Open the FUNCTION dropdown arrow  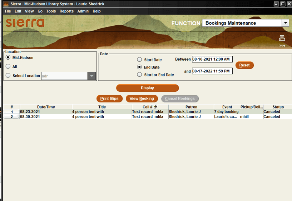[x=285, y=23]
